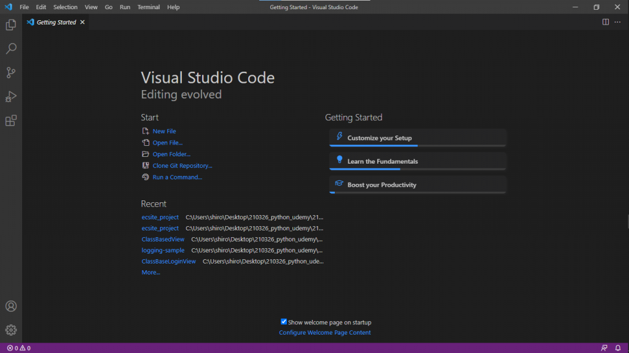Click the Boost your Productivity progress bar
629x353 pixels.
417,192
